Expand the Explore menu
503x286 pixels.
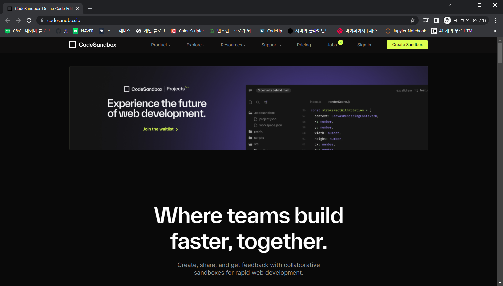pos(196,45)
